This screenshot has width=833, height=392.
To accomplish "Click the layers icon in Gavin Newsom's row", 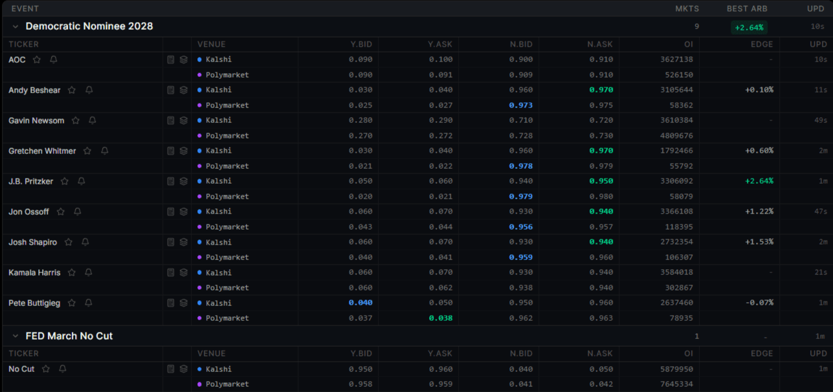I will coord(184,120).
